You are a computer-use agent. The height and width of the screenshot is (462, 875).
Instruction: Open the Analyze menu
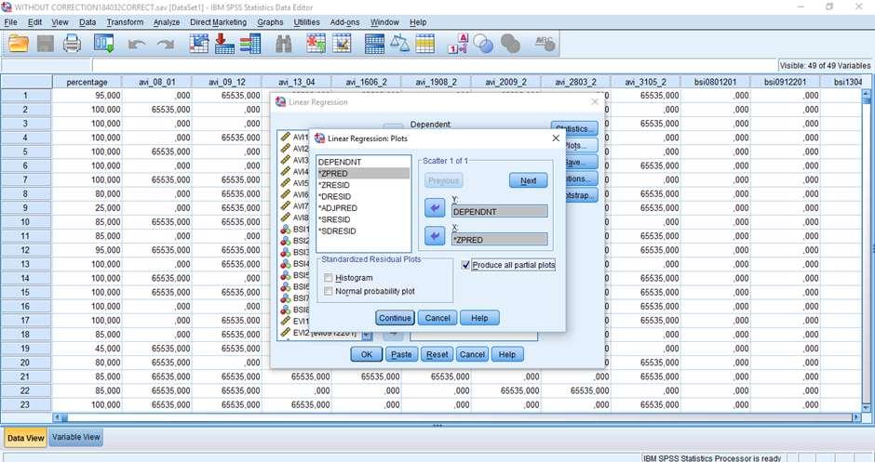click(167, 22)
